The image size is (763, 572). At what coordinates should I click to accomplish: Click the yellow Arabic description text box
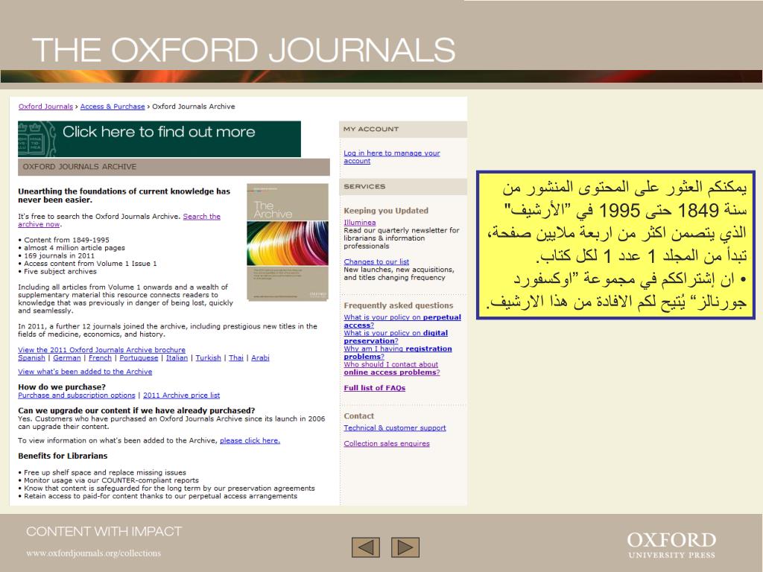click(x=615, y=245)
